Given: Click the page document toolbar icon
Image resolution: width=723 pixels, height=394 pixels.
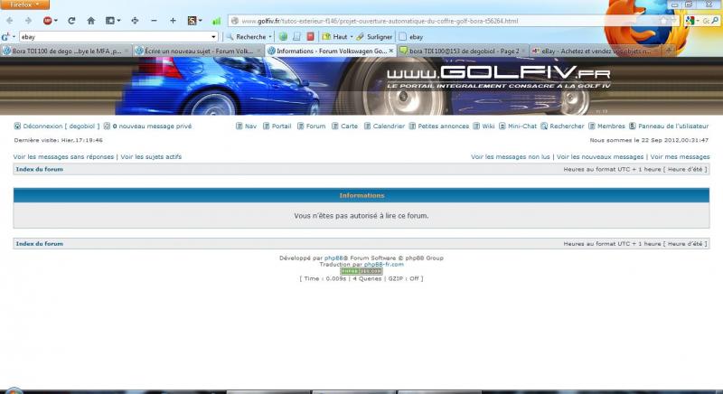Looking at the screenshot, I should pos(297,37).
